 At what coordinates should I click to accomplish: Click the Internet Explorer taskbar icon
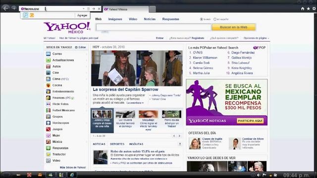(x=72, y=175)
